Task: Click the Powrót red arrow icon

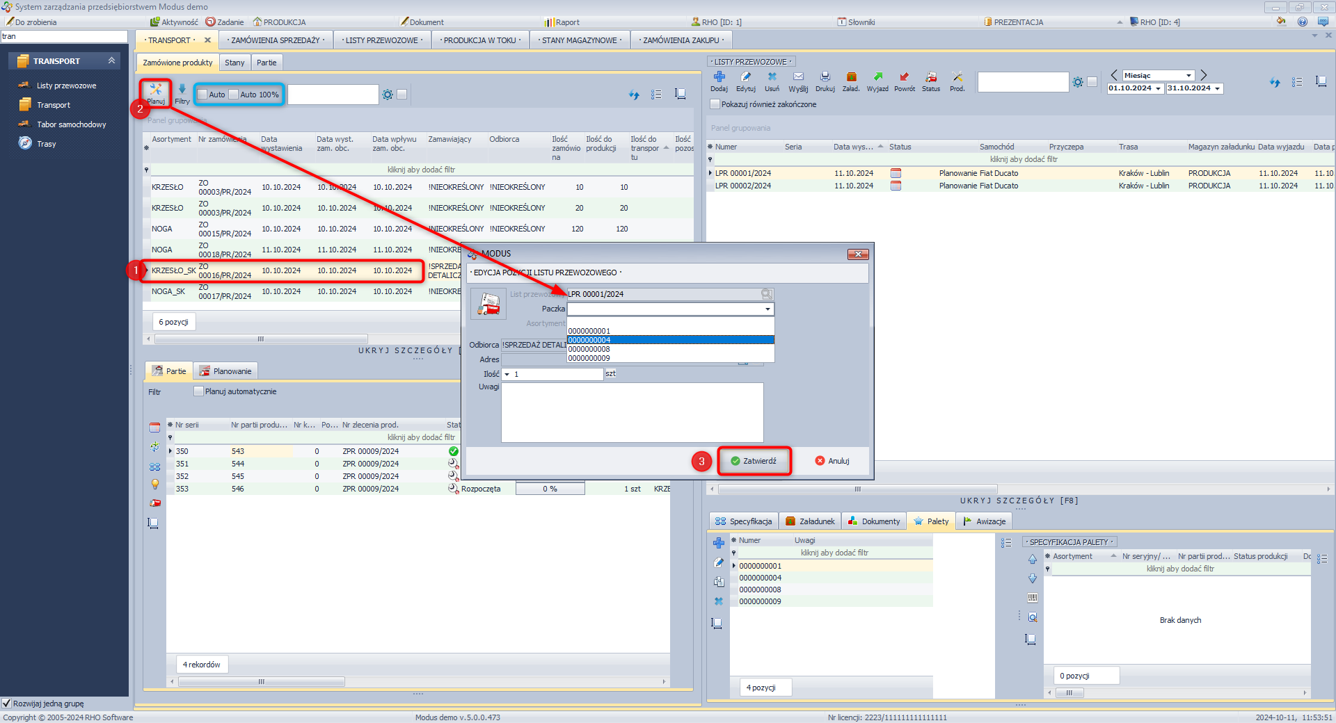Action: click(904, 77)
